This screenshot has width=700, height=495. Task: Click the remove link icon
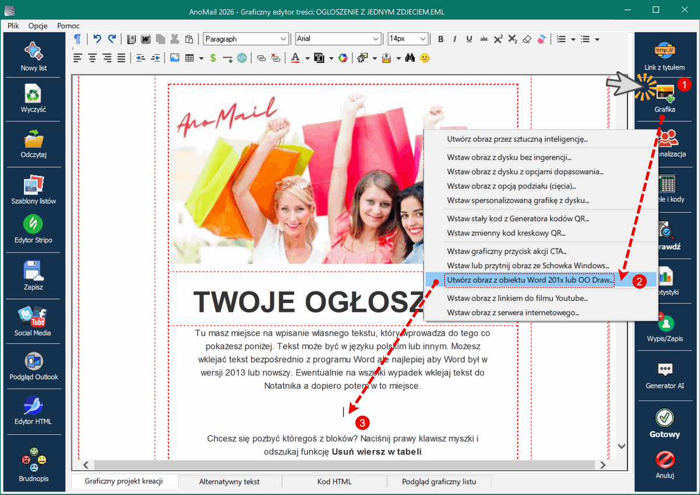click(x=275, y=58)
